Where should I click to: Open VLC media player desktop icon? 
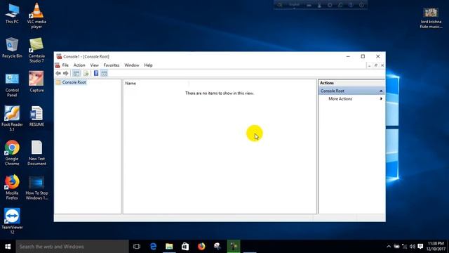(36, 15)
